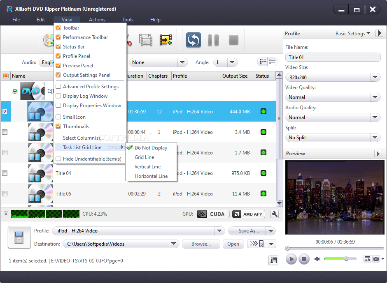Screen dimensions: 387x283
Task: Select the Title 05 thumbnail
Action: [41, 193]
